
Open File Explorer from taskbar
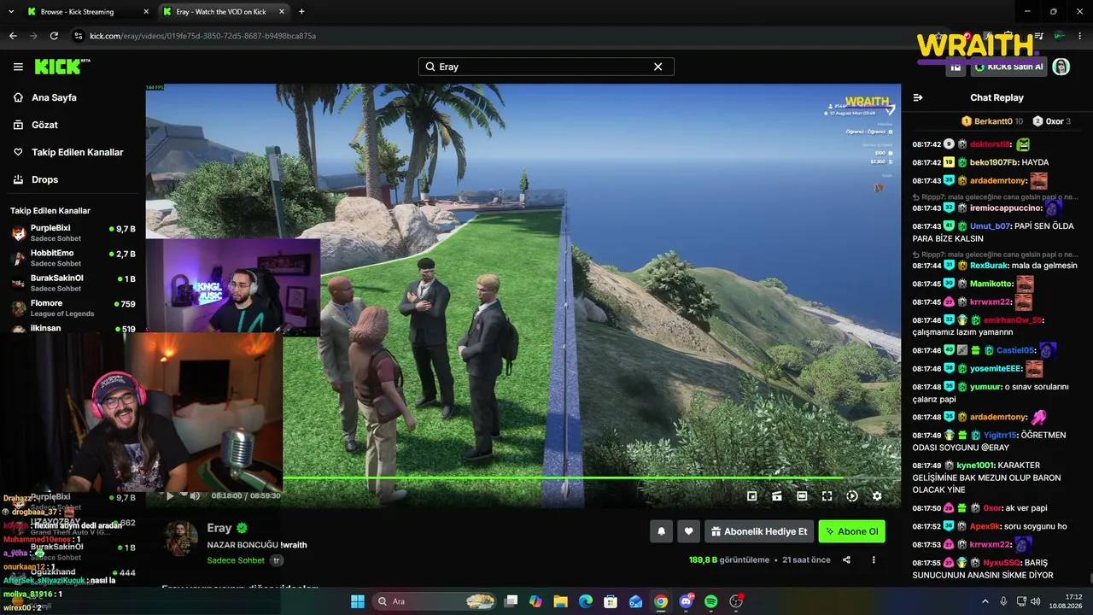click(560, 601)
